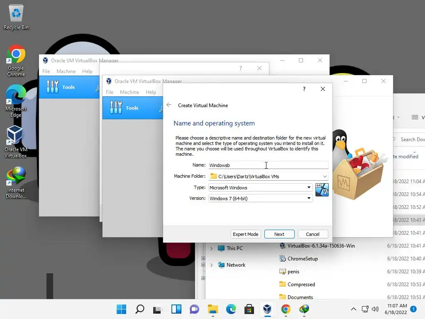Open the Type dropdown showing Microsoft Windows
This screenshot has height=319, width=425.
261,187
